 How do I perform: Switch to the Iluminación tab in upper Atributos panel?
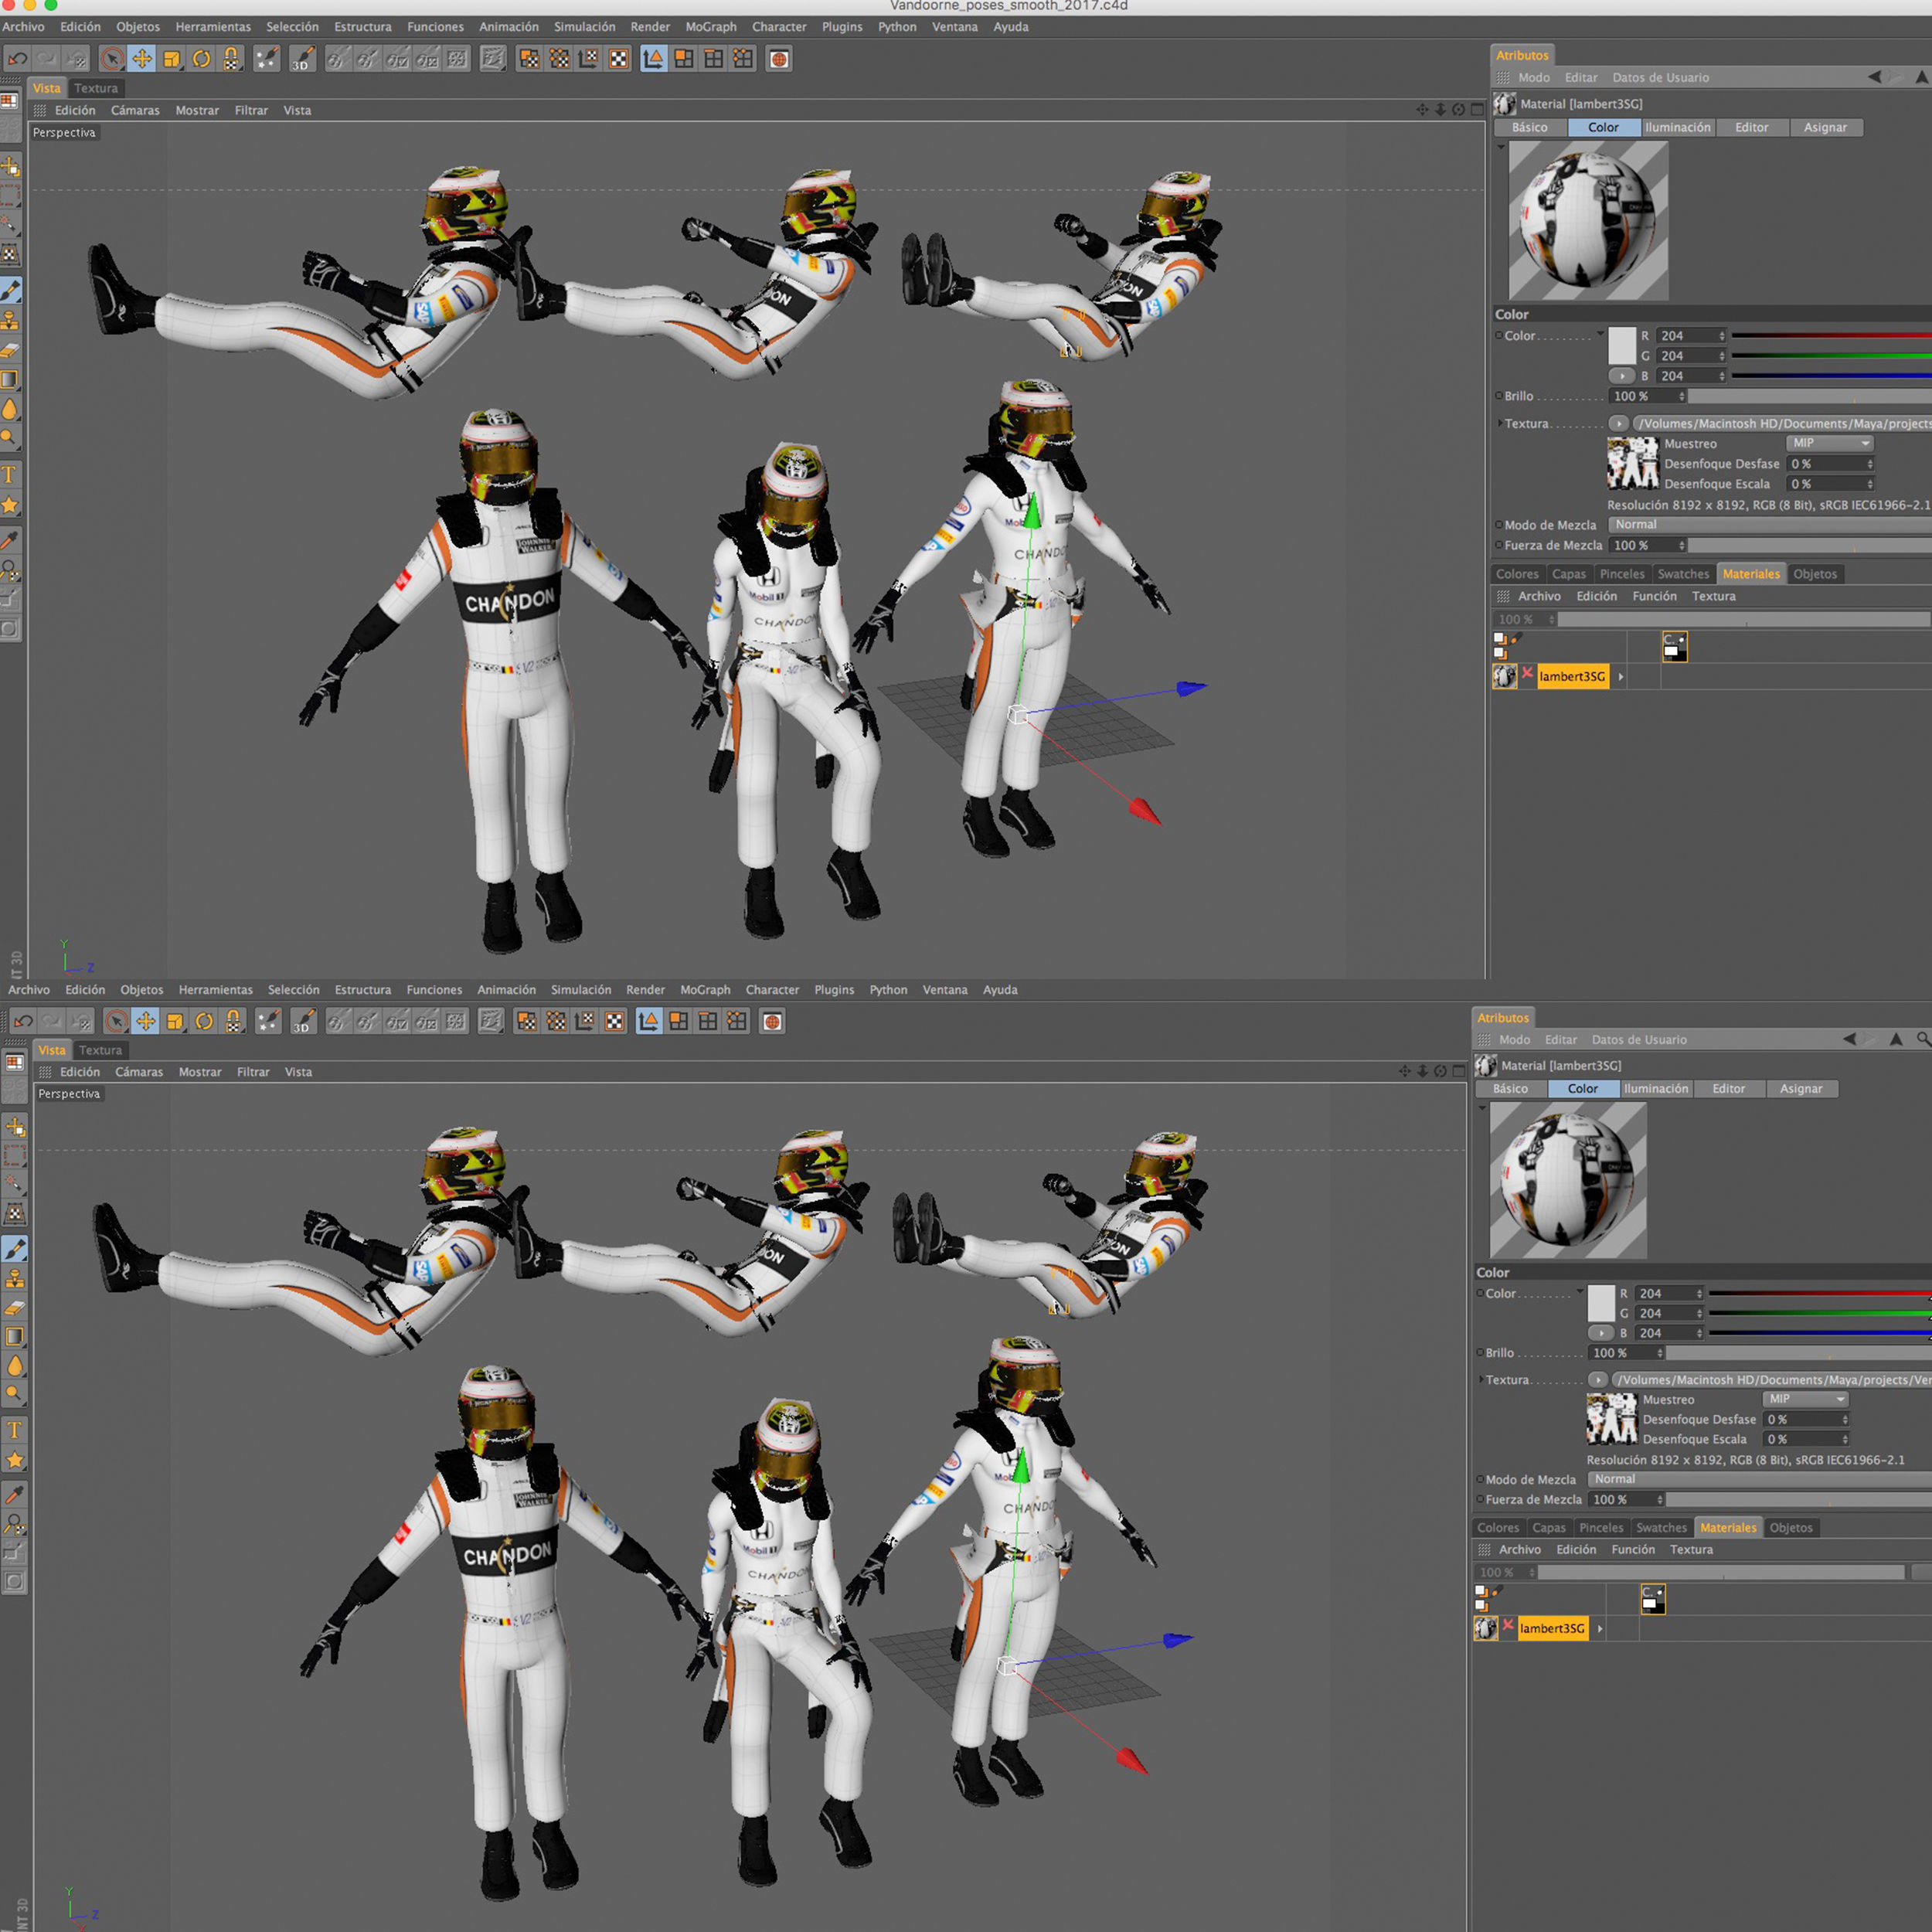(1677, 127)
